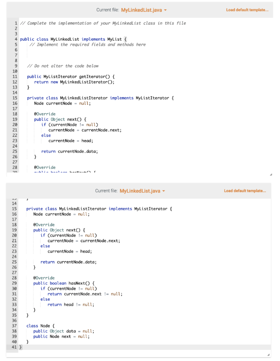The width and height of the screenshot is (280, 361).
Task: Click the resize grip of the upper editor
Action: tap(271, 175)
